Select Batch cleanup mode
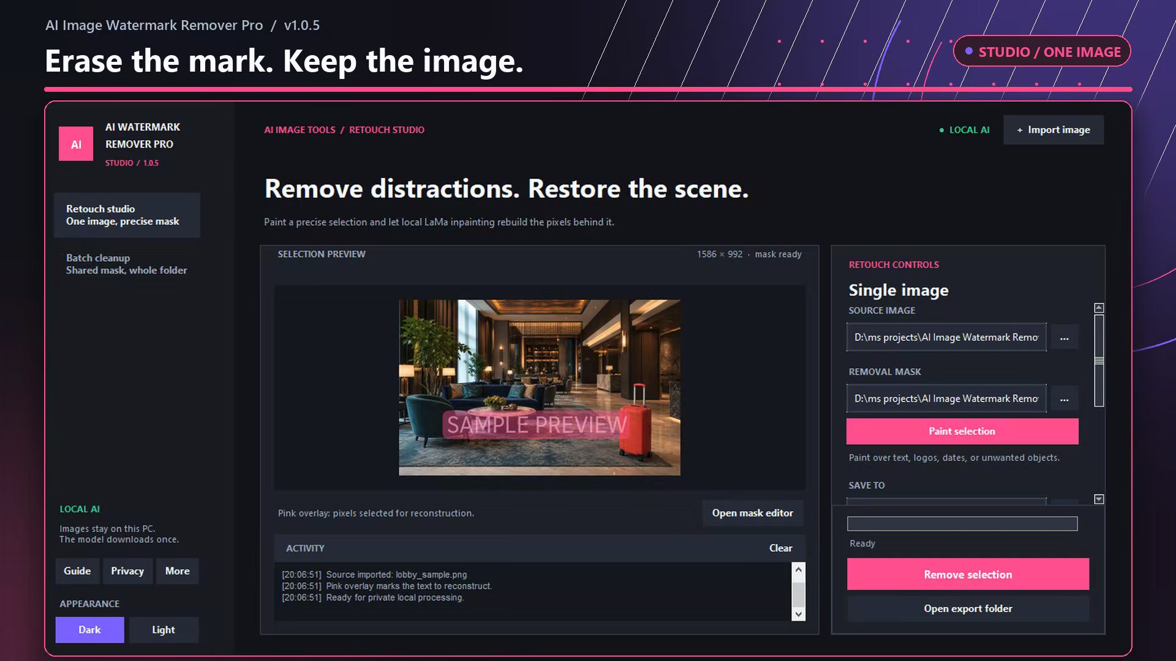The image size is (1176, 661). click(127, 264)
